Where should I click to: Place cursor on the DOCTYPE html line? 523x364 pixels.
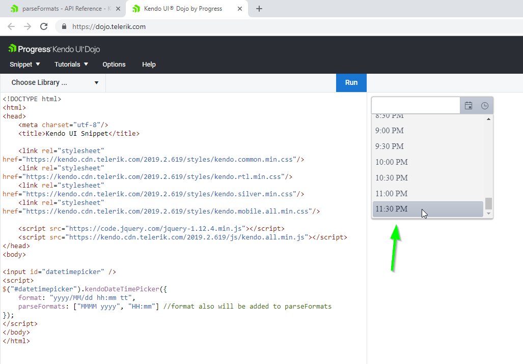click(x=32, y=99)
